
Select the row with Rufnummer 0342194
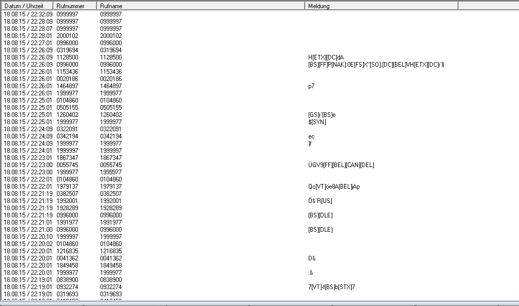click(67, 136)
